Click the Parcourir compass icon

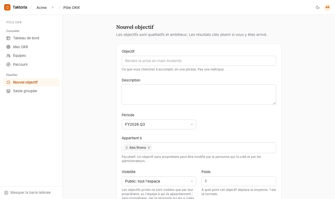click(x=8, y=65)
